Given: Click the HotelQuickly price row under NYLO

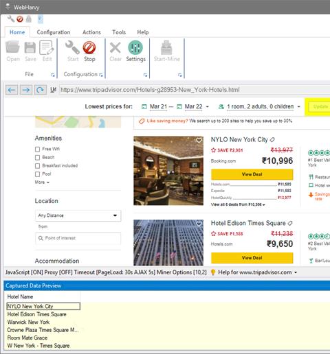Looking at the screenshot, I should [x=251, y=198].
